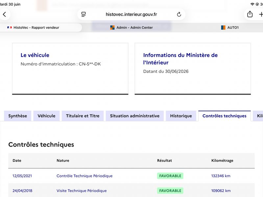Open the share sheet icon

click(x=250, y=14)
